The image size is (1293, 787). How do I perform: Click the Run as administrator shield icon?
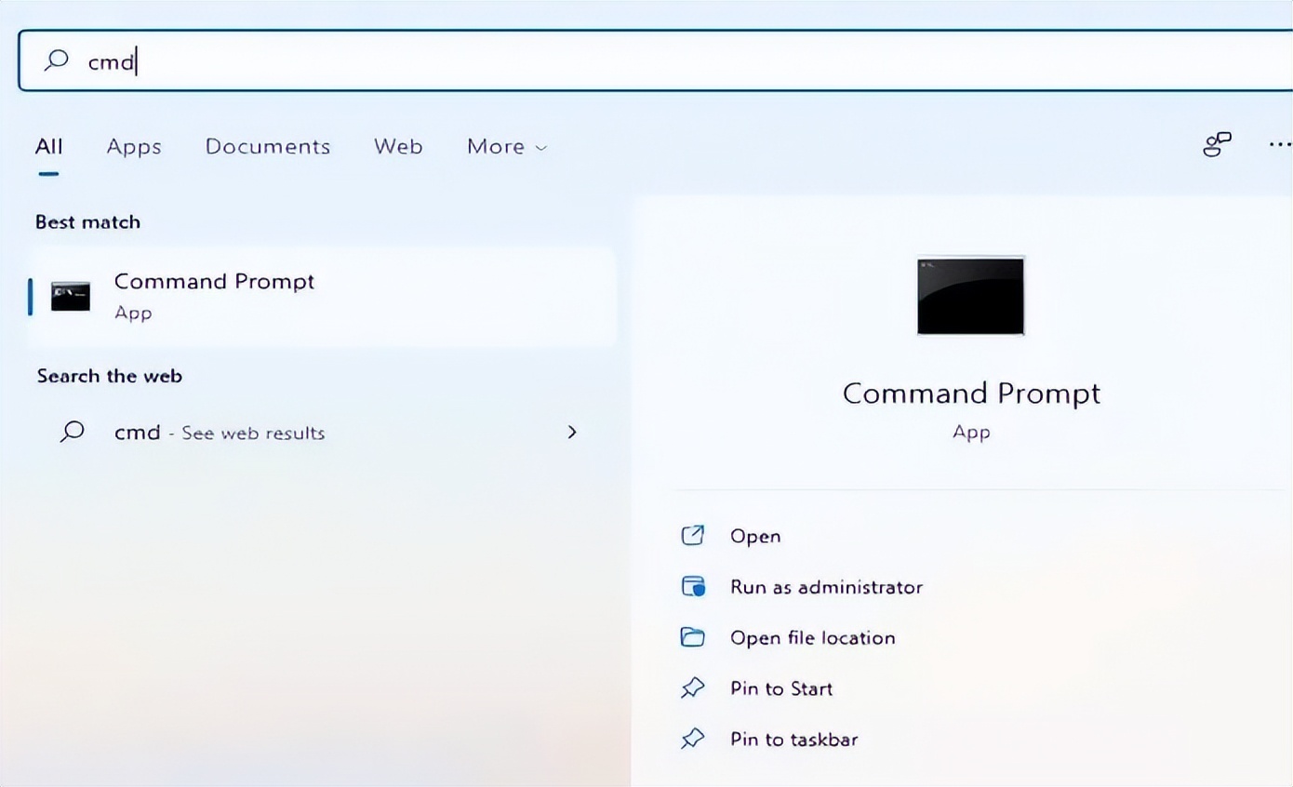point(693,586)
